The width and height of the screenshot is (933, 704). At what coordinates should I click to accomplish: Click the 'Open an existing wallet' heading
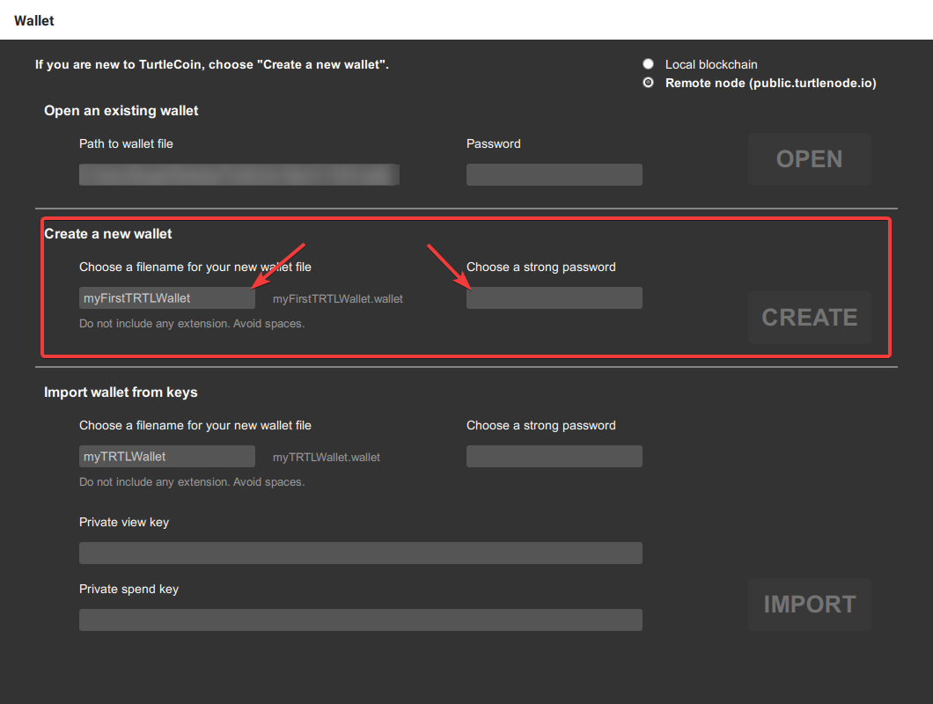(121, 111)
